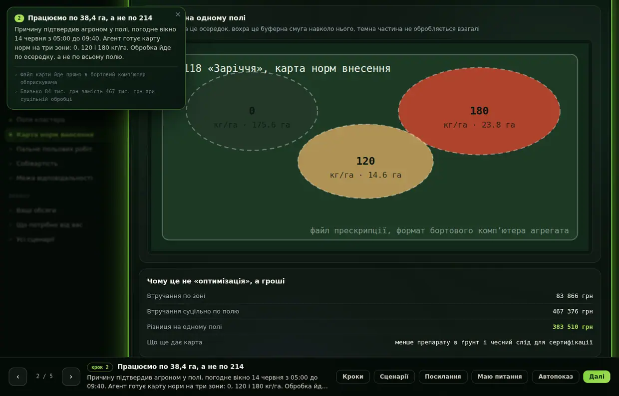Go to 'Собівартість' in the sidebar
The height and width of the screenshot is (396, 619).
tap(37, 164)
